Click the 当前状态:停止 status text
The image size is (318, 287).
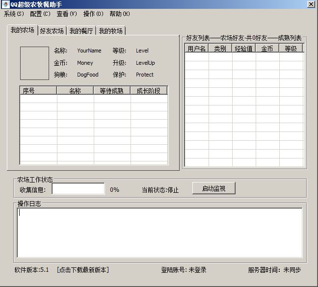tap(160, 190)
